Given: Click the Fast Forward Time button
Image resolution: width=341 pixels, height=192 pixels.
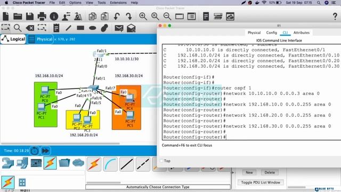Looking at the screenshot, I should coord(45,151).
